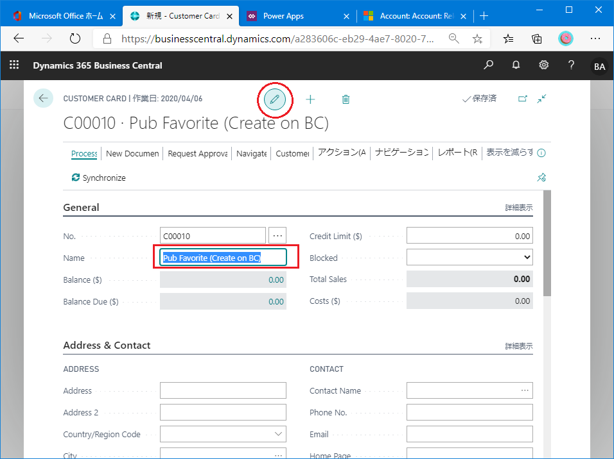Open the Business Central search magnifier
The height and width of the screenshot is (459, 614).
click(488, 65)
